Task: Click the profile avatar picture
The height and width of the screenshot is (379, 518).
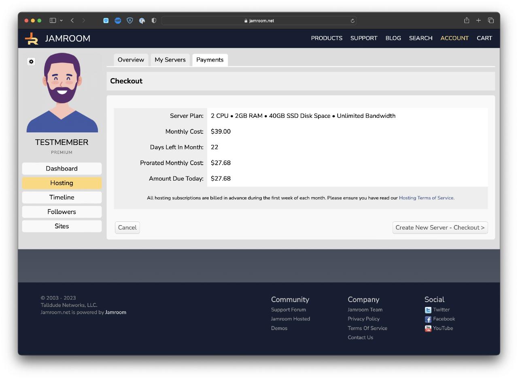Action: [x=62, y=93]
